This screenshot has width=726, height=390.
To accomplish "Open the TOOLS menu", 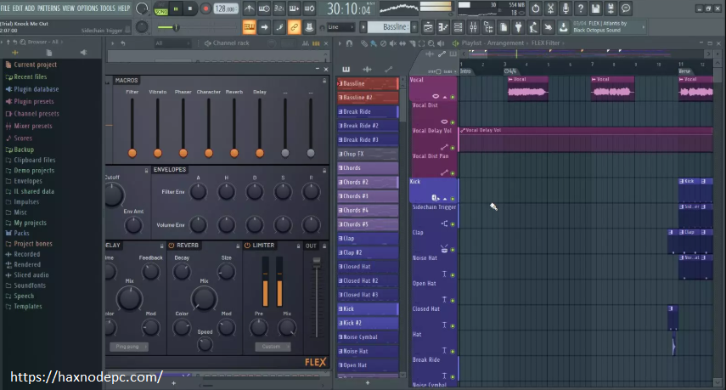I will (x=108, y=8).
